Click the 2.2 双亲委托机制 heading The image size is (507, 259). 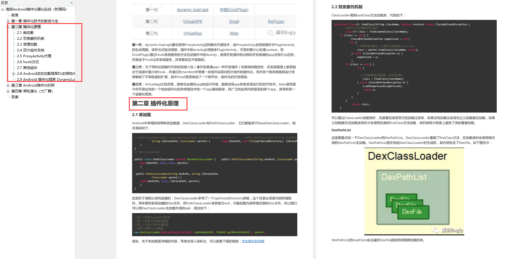(347, 7)
